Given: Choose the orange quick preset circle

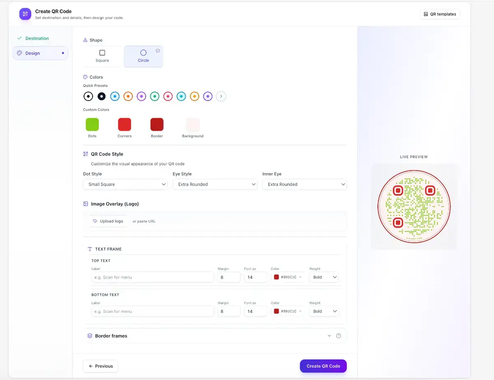Looking at the screenshot, I should [128, 96].
